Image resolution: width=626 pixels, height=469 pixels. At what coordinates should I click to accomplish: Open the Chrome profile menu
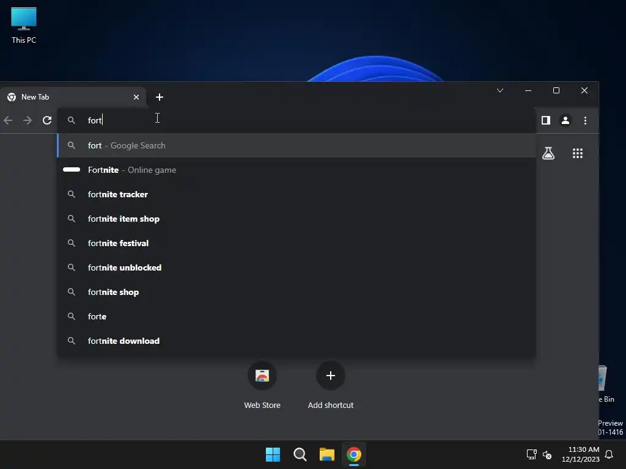[x=565, y=120]
